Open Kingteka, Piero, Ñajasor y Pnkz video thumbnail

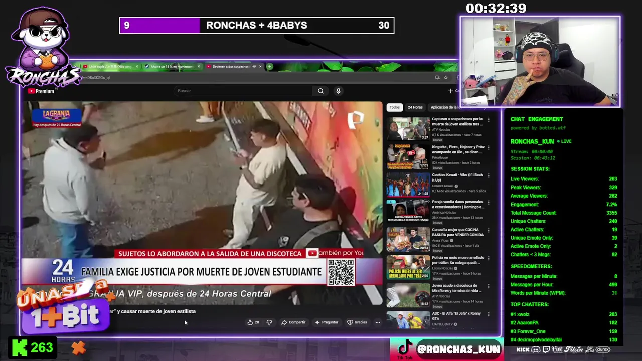(408, 157)
